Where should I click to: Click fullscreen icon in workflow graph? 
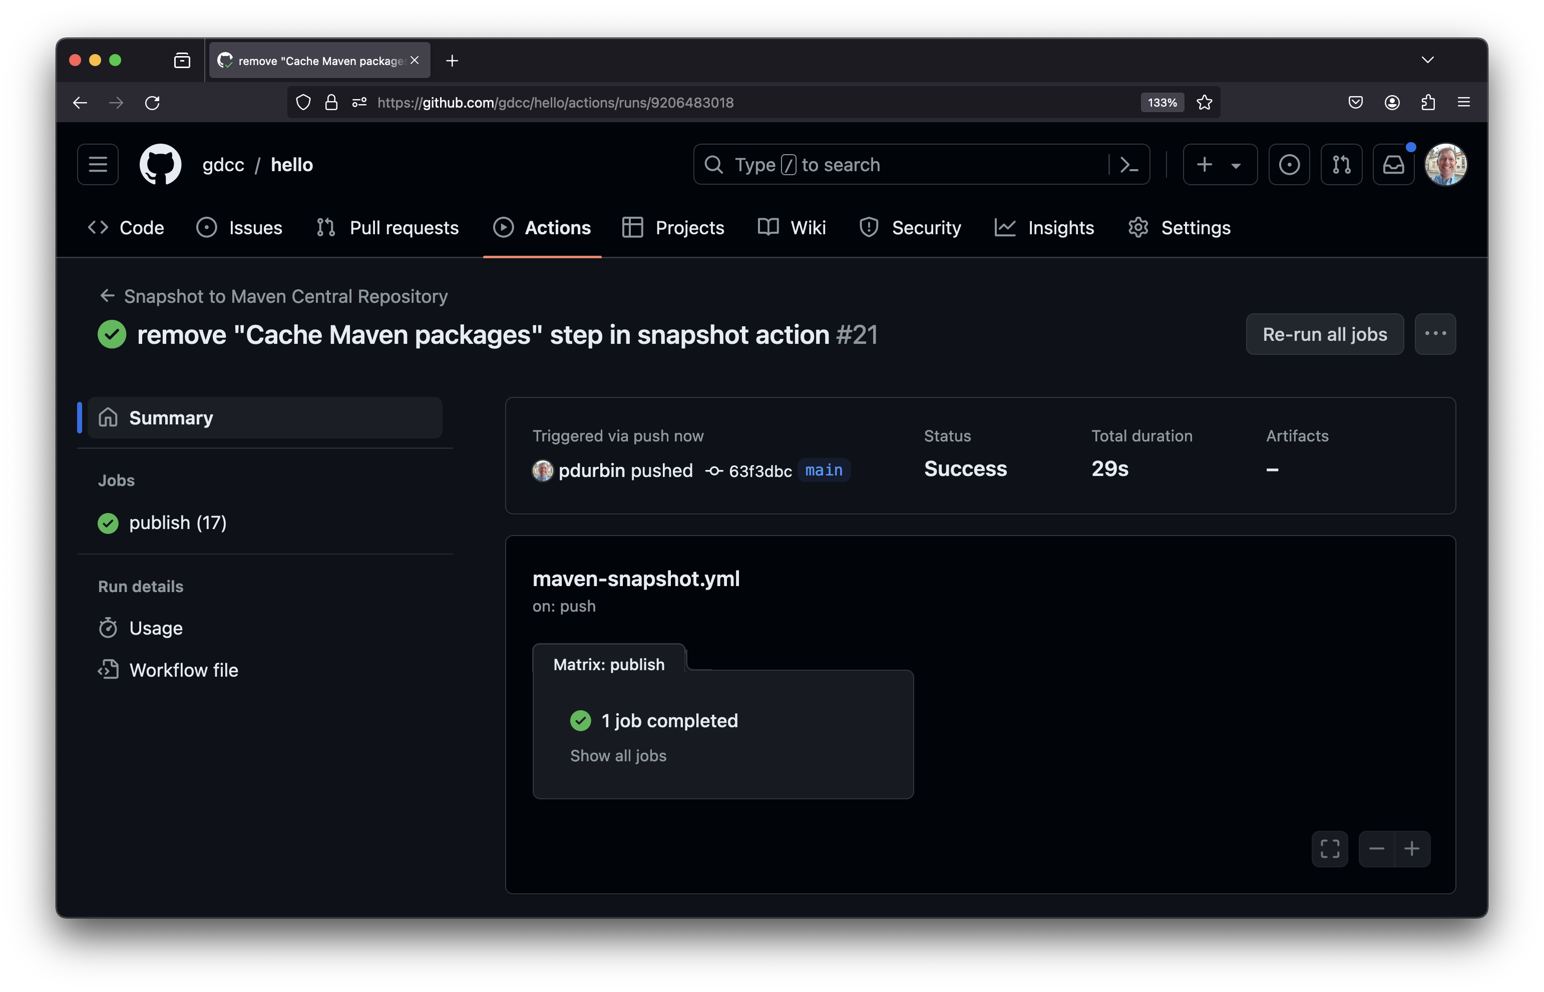point(1330,848)
